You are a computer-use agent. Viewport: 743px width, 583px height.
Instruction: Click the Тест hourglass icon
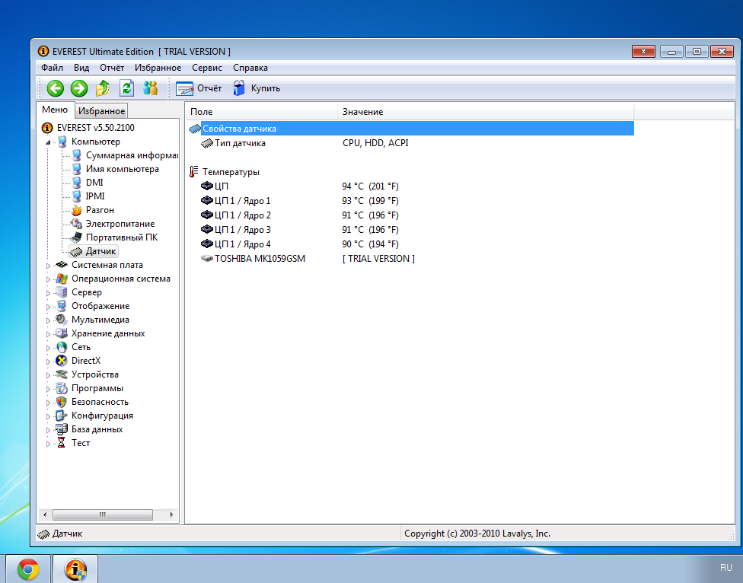[62, 443]
